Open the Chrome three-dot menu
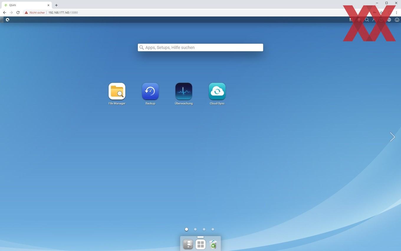This screenshot has width=401, height=251. pyautogui.click(x=397, y=13)
